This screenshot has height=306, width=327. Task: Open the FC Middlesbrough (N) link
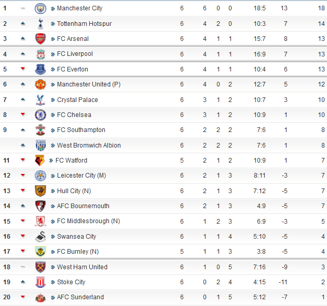88,221
